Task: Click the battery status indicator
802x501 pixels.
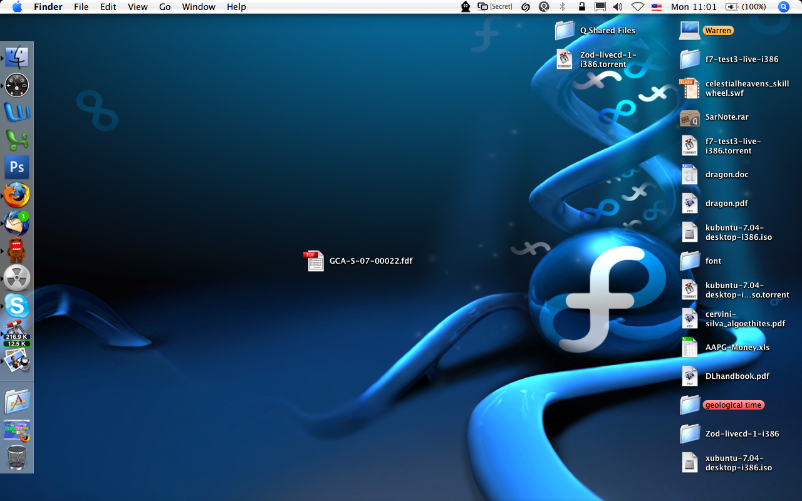Action: [x=746, y=7]
